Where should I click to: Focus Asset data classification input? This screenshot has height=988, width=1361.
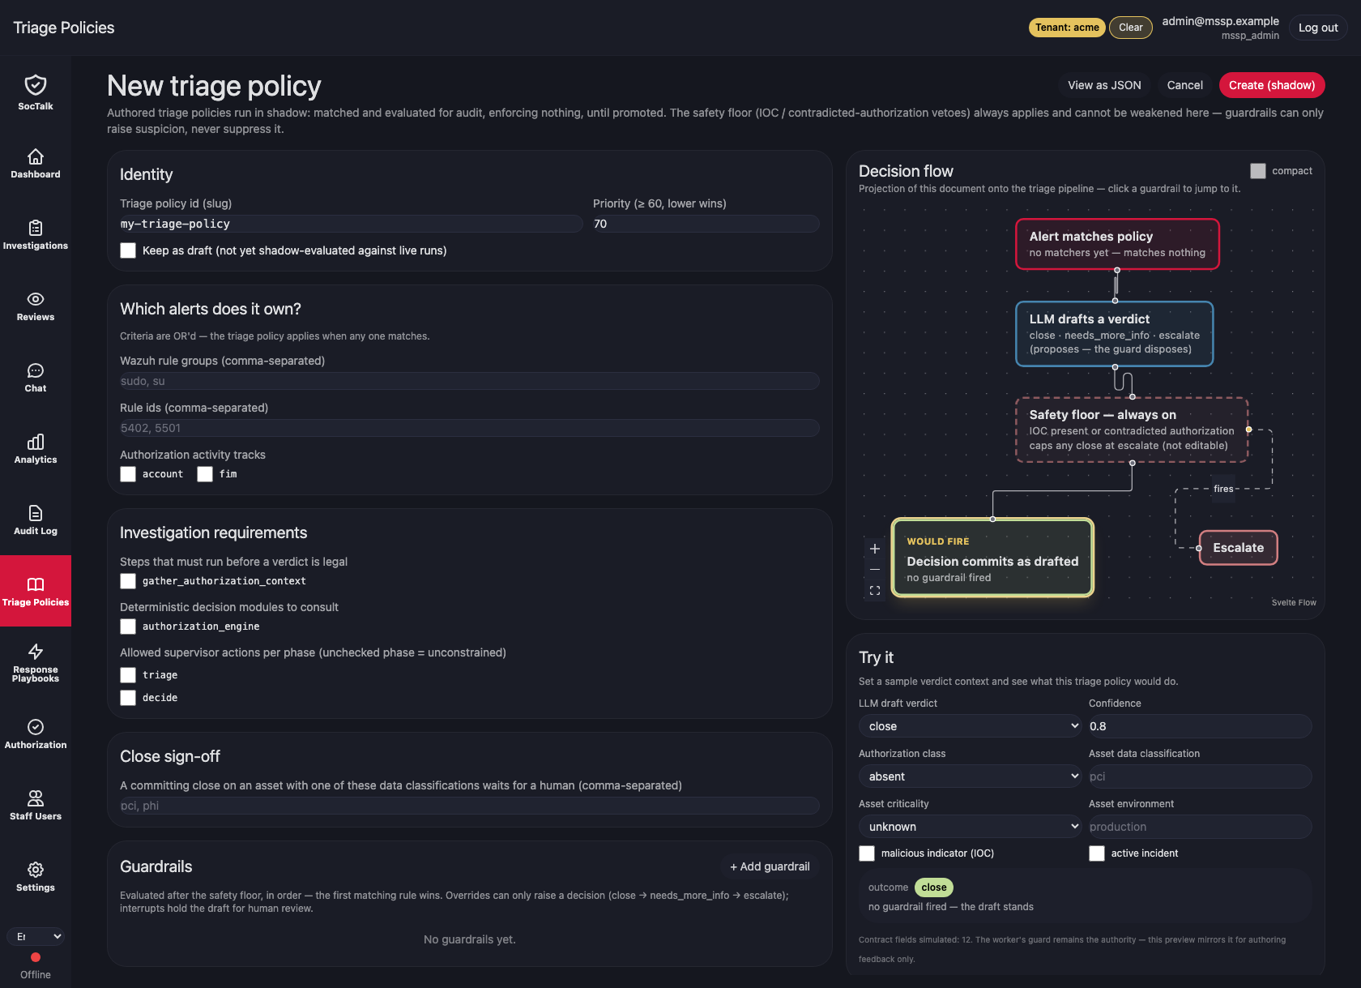pyautogui.click(x=1200, y=776)
